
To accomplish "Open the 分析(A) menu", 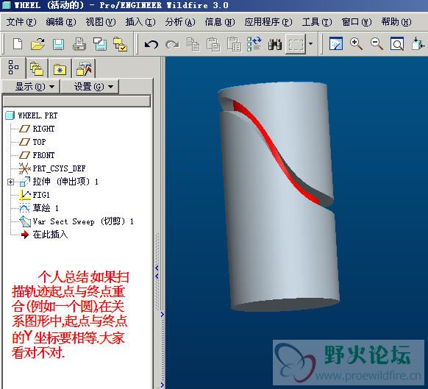I will pyautogui.click(x=180, y=22).
